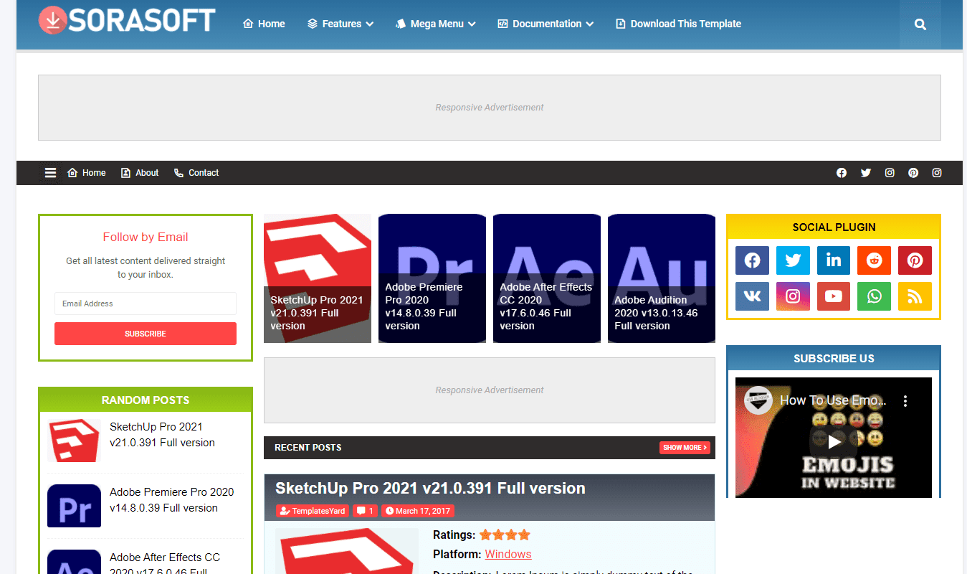Image resolution: width=967 pixels, height=574 pixels.
Task: Open Adobe Premiere Pro featured card
Action: 432,278
